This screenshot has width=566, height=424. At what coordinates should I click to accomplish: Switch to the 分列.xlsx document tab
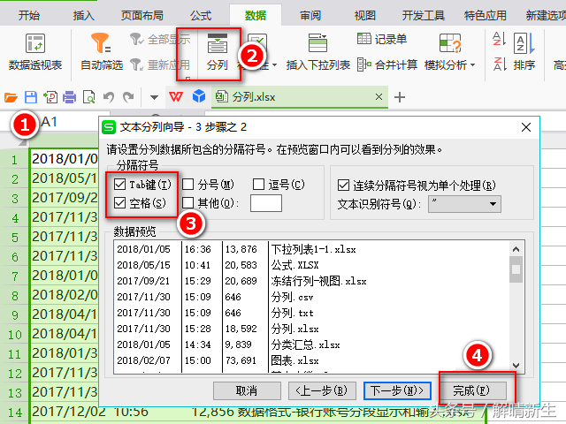[x=254, y=97]
